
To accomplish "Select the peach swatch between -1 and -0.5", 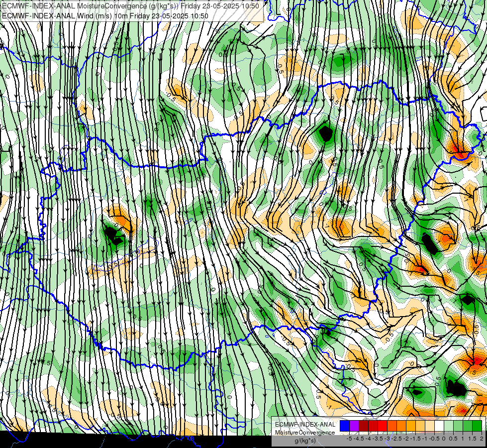I will (430, 426).
